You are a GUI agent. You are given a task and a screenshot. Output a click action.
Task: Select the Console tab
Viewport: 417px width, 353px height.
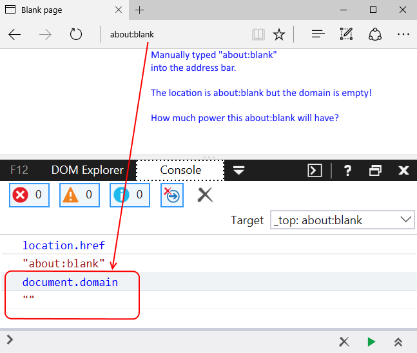pyautogui.click(x=180, y=170)
